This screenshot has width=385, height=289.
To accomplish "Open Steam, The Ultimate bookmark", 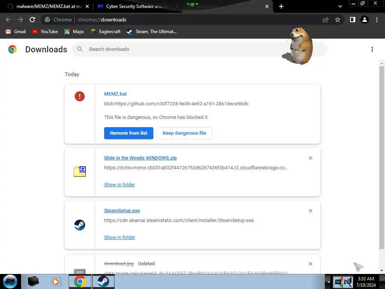I will tap(152, 32).
